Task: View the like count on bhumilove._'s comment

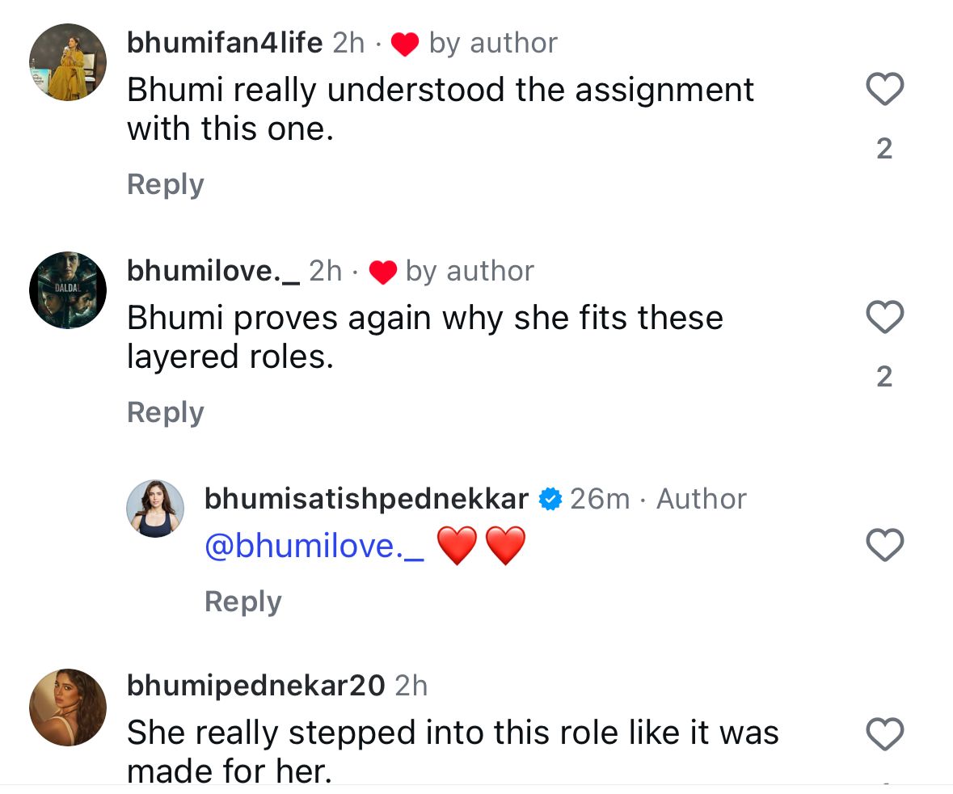Action: 884,377
